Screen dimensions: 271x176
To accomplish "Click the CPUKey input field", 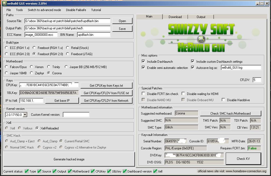I will click(49, 85).
